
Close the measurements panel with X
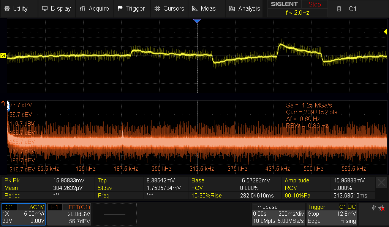pos(381,183)
